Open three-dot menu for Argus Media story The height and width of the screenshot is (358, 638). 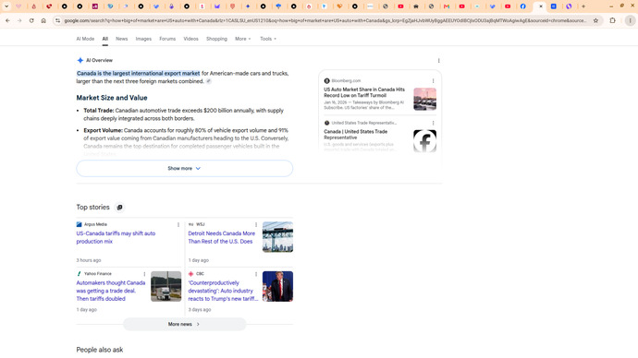tap(178, 224)
